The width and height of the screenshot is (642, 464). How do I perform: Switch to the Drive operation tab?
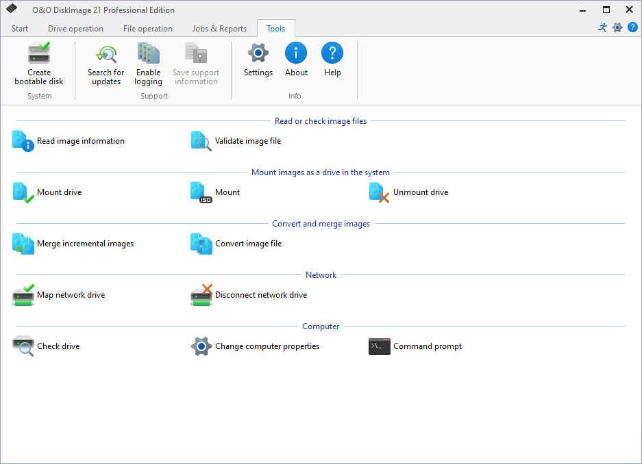pos(75,29)
